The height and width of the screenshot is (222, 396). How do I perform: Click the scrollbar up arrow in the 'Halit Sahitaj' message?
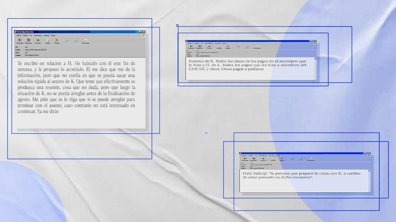tap(369, 170)
